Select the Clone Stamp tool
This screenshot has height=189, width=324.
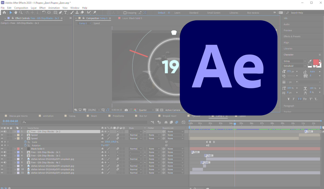pyautogui.click(x=77, y=12)
